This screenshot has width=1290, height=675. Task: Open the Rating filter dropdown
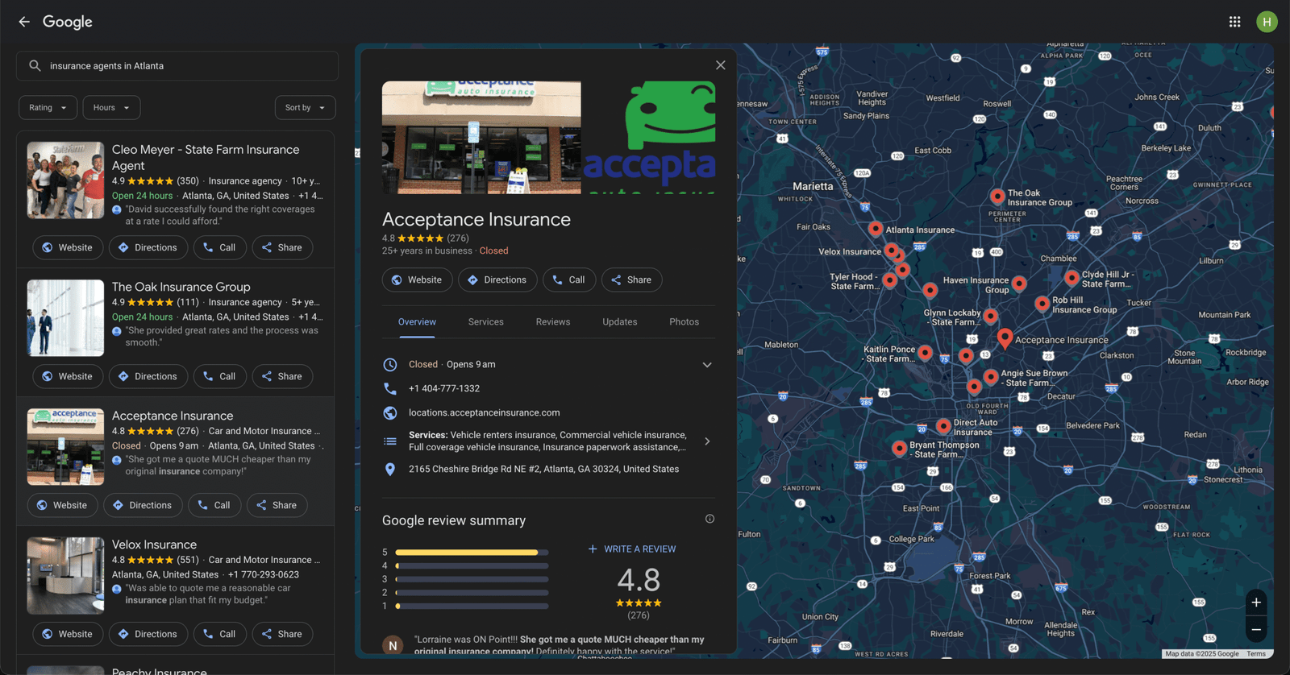tap(48, 108)
